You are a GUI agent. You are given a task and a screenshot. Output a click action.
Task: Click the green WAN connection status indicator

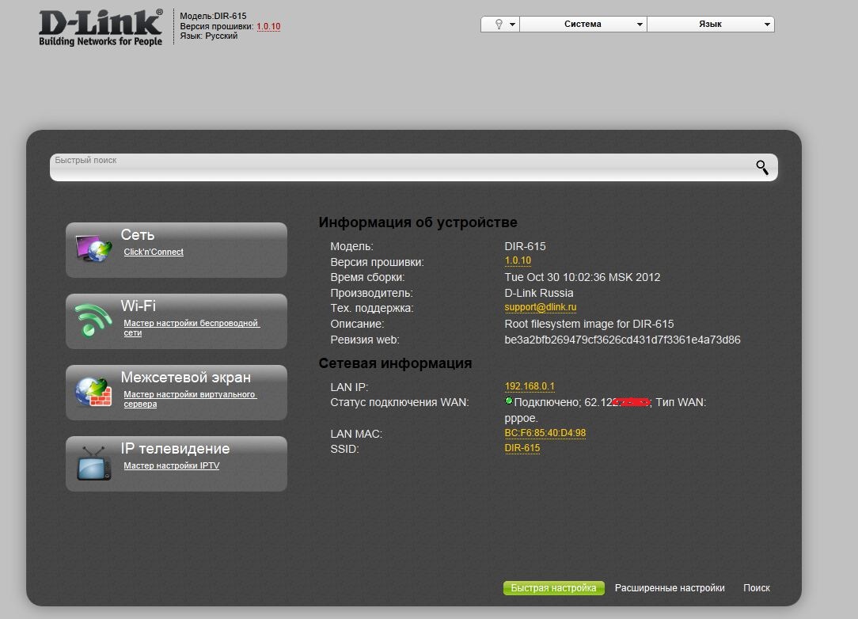point(509,401)
